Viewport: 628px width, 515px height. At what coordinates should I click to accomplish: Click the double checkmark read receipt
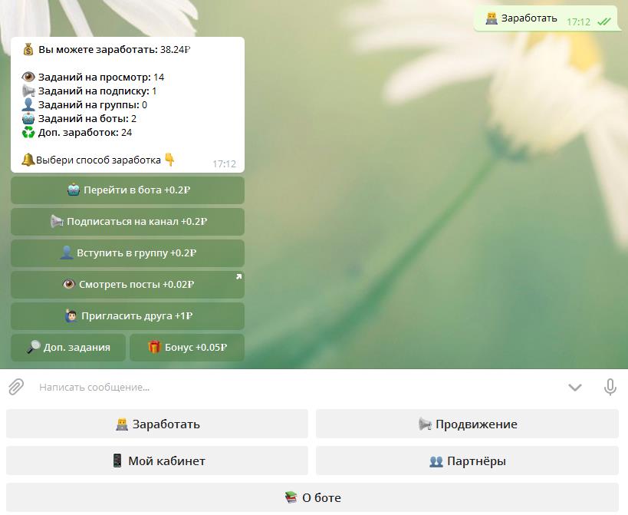tap(604, 21)
